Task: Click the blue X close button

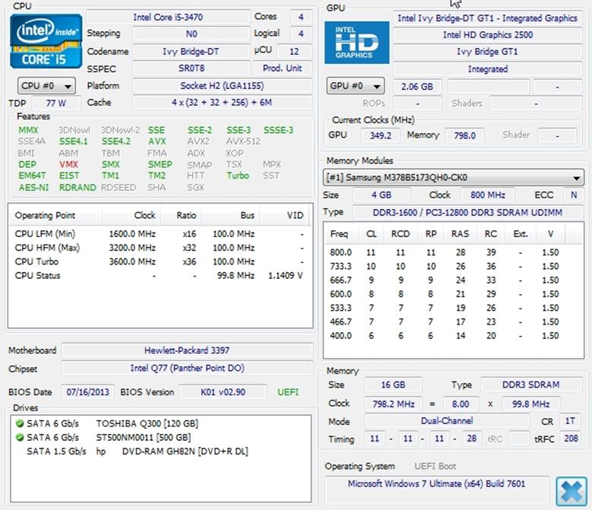Action: coord(571,491)
